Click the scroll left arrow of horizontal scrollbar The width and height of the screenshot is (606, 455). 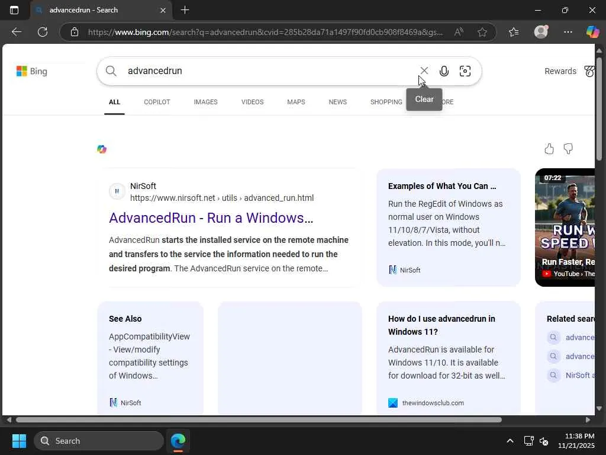coord(8,420)
